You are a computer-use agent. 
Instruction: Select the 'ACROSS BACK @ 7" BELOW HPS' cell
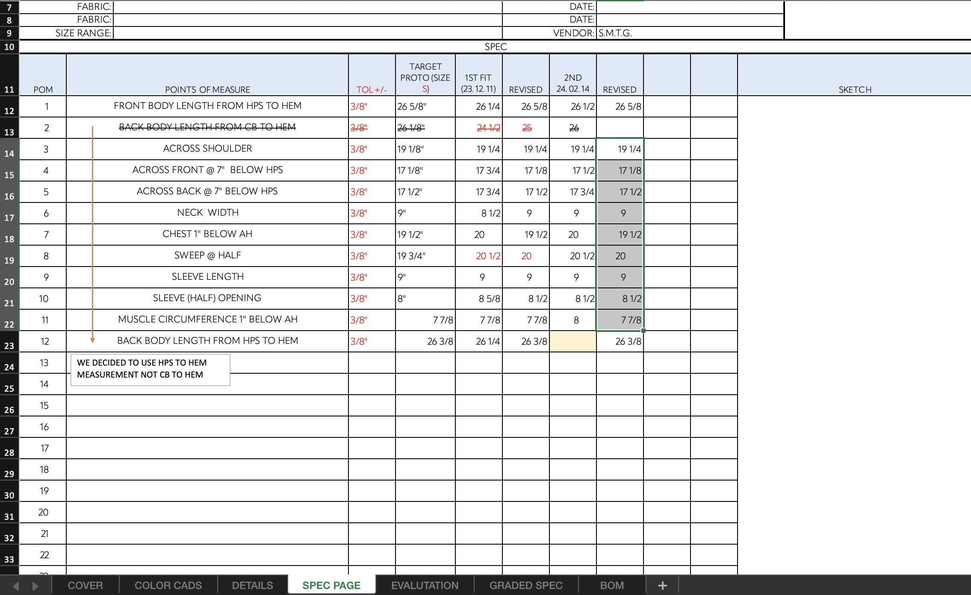(207, 192)
